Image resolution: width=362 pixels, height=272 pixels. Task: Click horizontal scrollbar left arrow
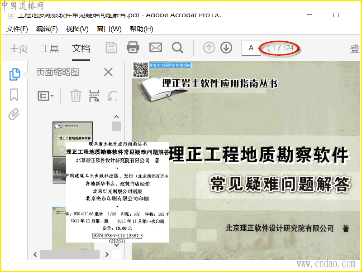(35, 255)
